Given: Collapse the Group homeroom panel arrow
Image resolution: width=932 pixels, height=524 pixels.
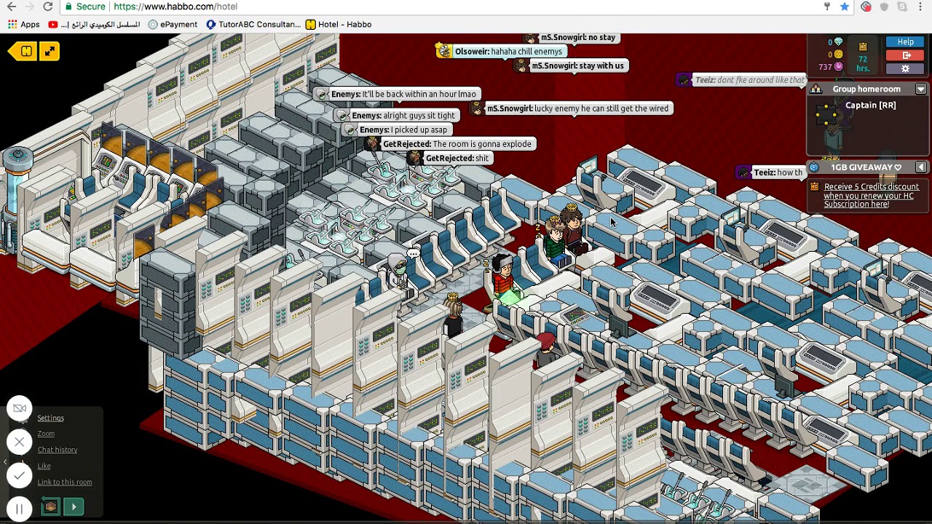Looking at the screenshot, I should [x=920, y=89].
